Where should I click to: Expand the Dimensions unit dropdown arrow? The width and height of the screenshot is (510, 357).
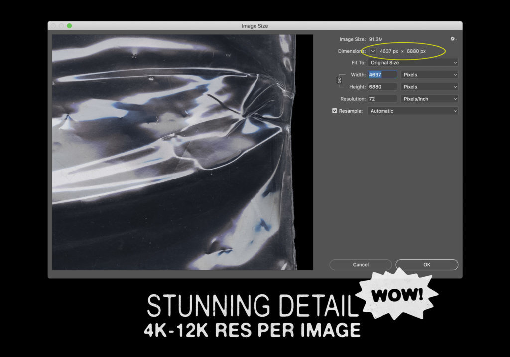[373, 51]
